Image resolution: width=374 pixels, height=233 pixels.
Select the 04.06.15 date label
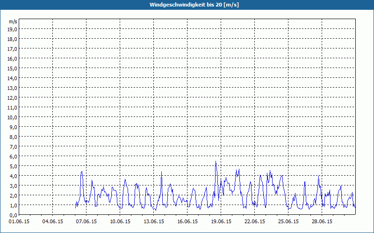[x=53, y=222]
